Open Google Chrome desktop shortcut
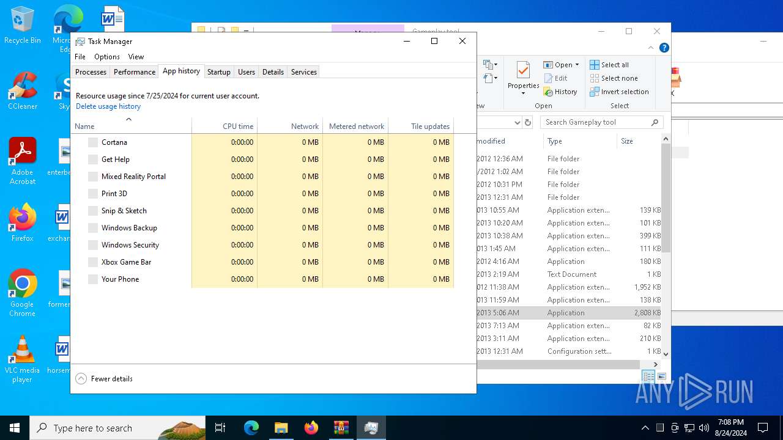This screenshot has height=440, width=783. click(22, 293)
